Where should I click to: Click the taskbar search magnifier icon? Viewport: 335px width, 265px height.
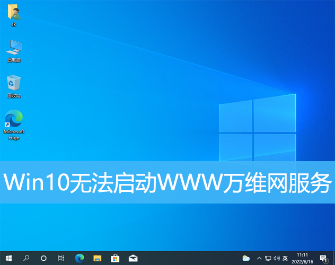(x=26, y=258)
